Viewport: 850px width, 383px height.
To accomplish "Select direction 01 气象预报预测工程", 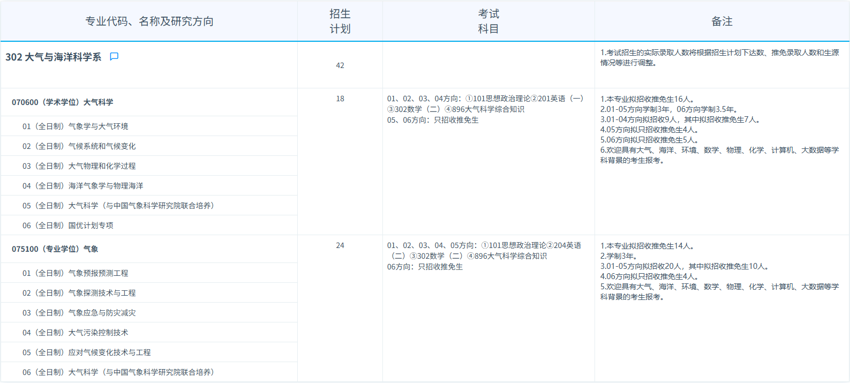I will click(75, 273).
